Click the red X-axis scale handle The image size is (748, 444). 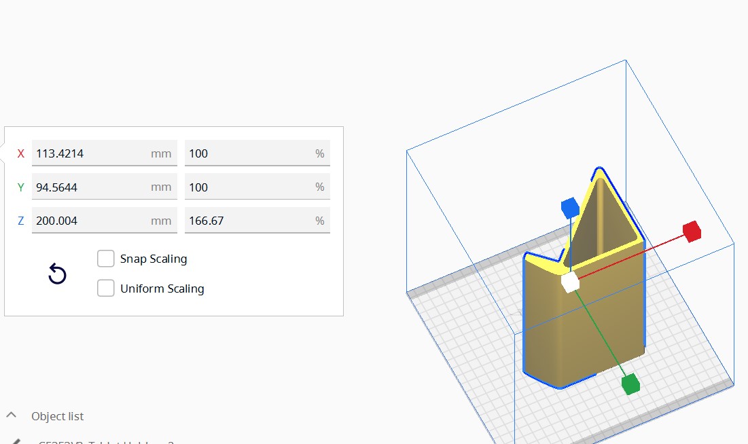click(692, 231)
